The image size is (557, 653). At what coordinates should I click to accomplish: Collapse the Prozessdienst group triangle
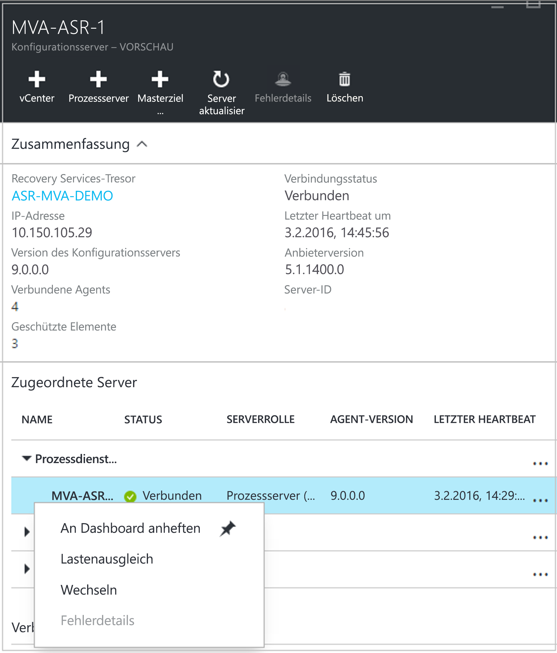27,459
